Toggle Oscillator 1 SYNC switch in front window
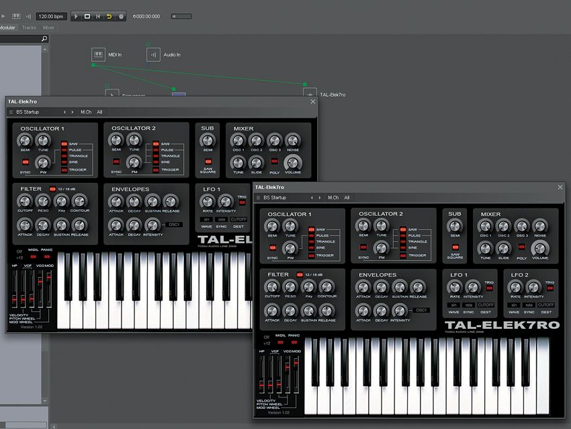This screenshot has width=571, height=429. 272,248
